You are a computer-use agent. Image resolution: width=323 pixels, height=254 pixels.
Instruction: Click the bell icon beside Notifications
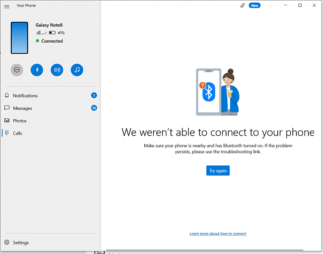tap(7, 95)
